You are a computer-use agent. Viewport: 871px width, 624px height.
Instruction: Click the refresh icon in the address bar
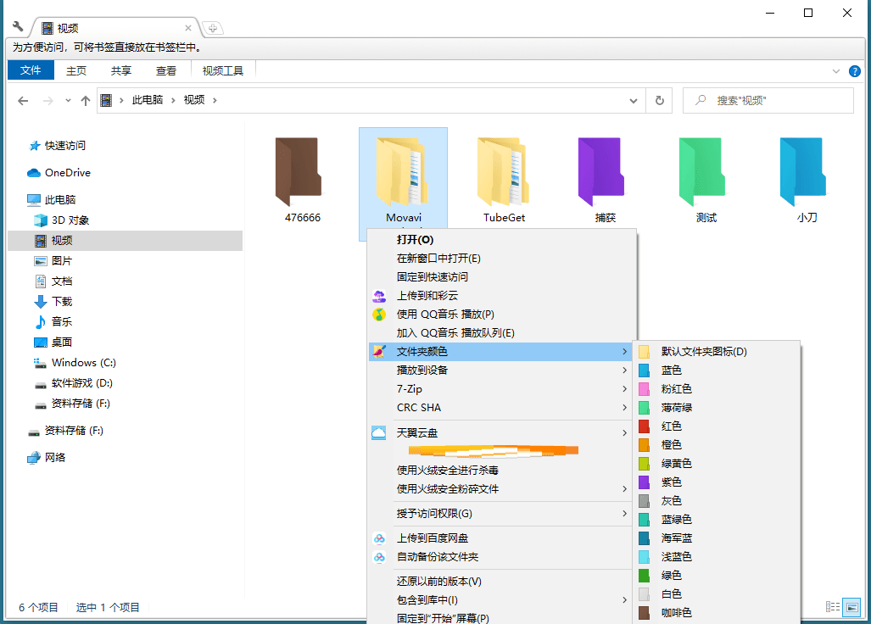click(x=660, y=100)
